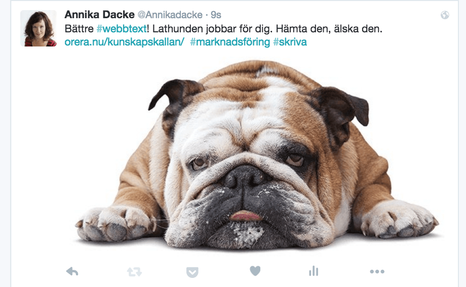Screen dimensions: 466x287
Task: Open the Annika Dacke profile name link
Action: (x=100, y=15)
